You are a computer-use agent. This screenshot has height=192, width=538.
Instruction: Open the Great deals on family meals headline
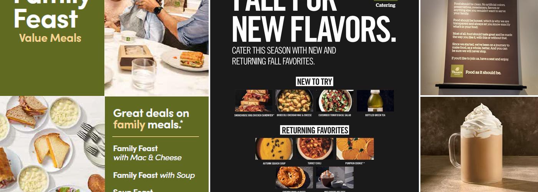point(151,119)
